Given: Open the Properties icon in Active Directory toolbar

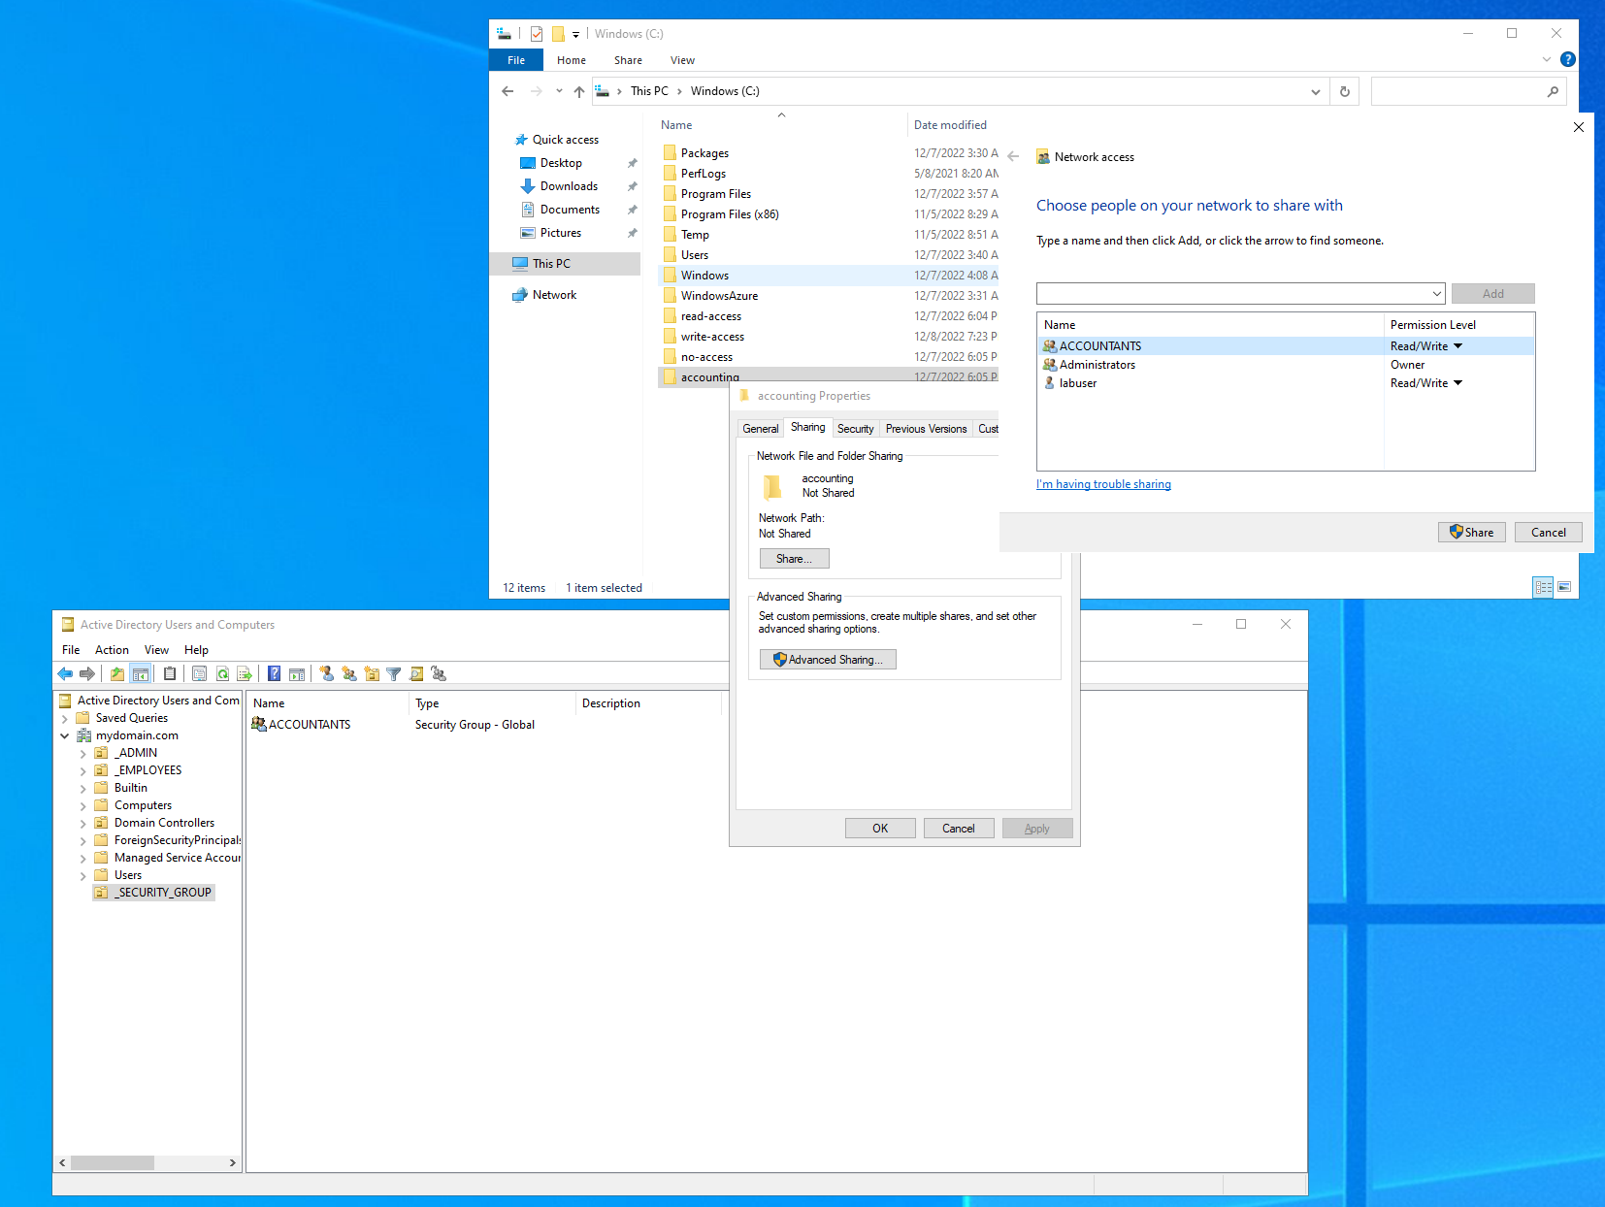Looking at the screenshot, I should click(x=199, y=673).
